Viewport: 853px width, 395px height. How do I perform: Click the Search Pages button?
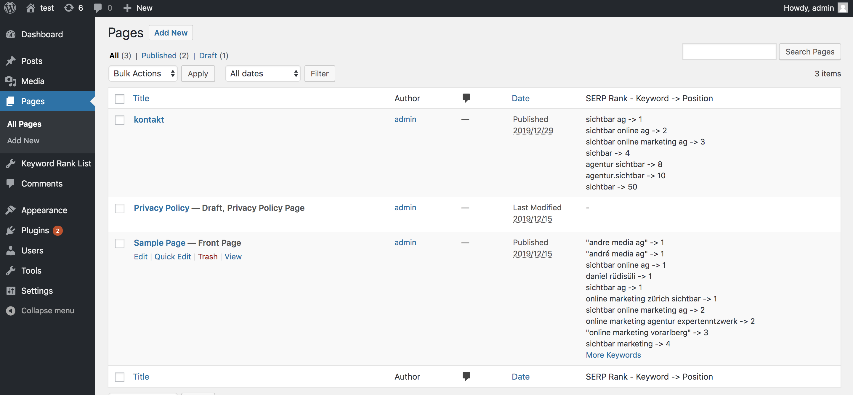(x=810, y=52)
